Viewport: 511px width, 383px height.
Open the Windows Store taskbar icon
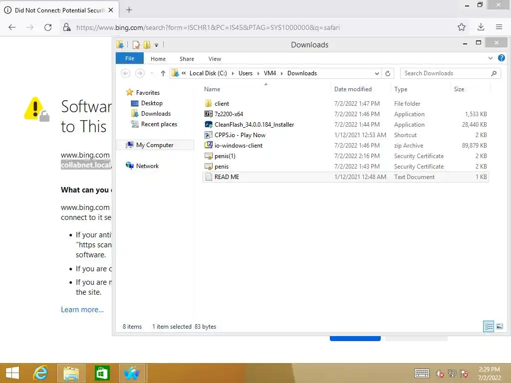[102, 373]
